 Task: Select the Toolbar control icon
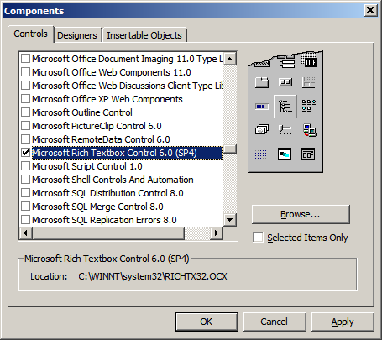(x=285, y=82)
